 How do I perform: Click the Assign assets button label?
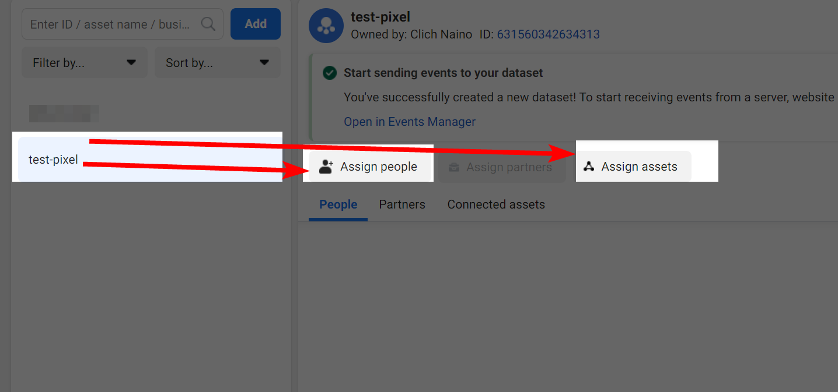pos(640,167)
